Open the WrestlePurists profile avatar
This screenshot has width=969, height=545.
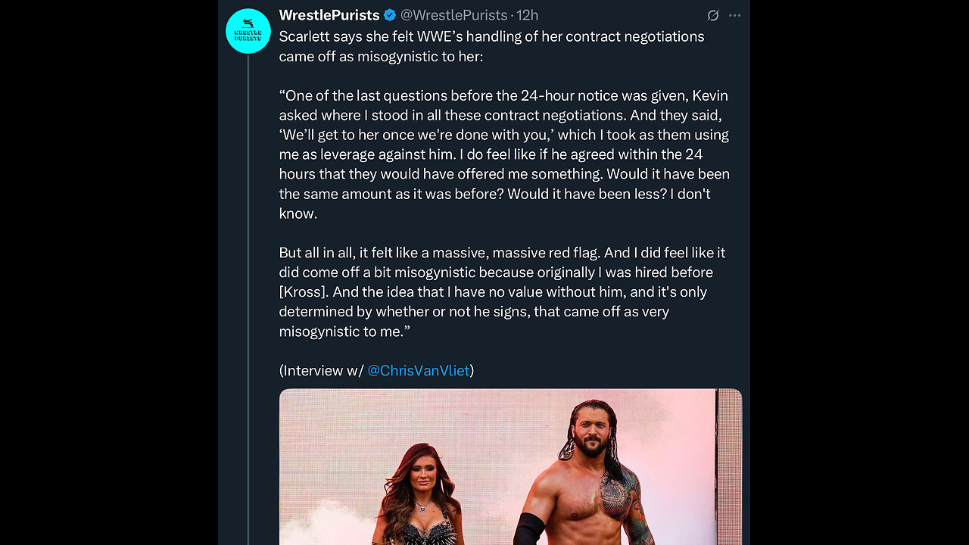(x=248, y=31)
